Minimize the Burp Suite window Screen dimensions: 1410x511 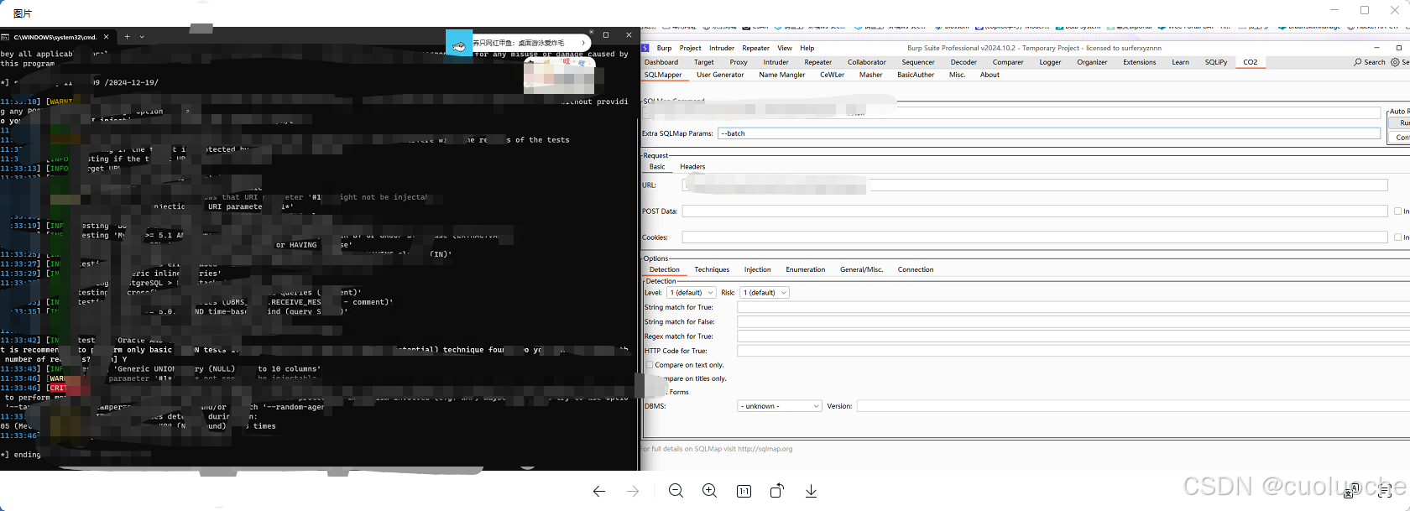(x=1376, y=48)
